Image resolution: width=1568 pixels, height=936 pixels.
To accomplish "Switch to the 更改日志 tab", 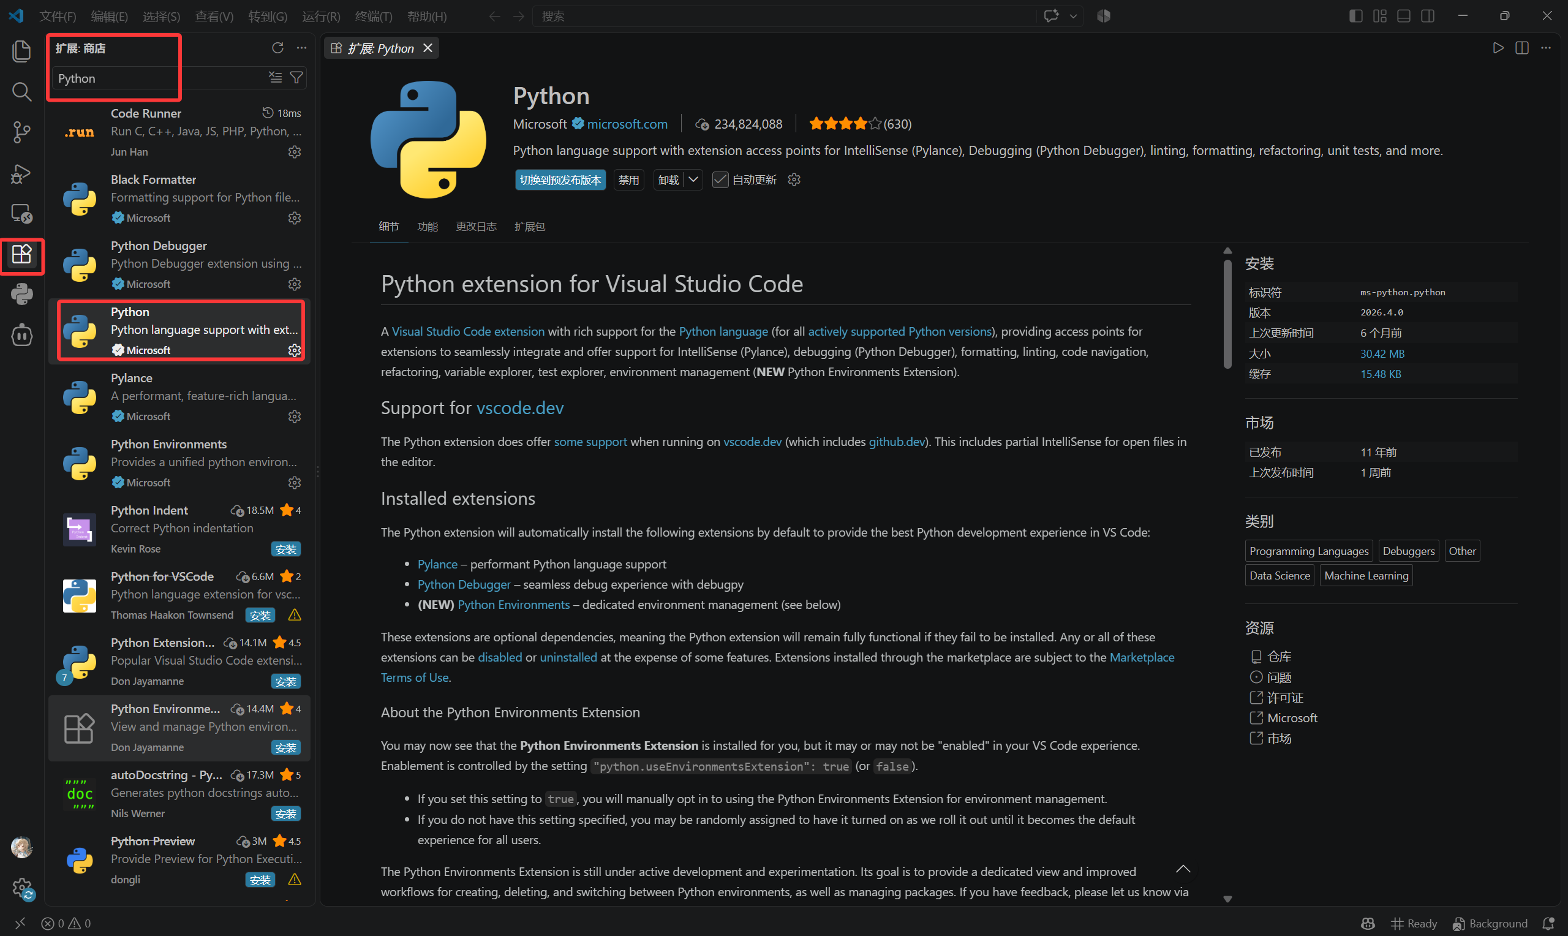I will [476, 227].
